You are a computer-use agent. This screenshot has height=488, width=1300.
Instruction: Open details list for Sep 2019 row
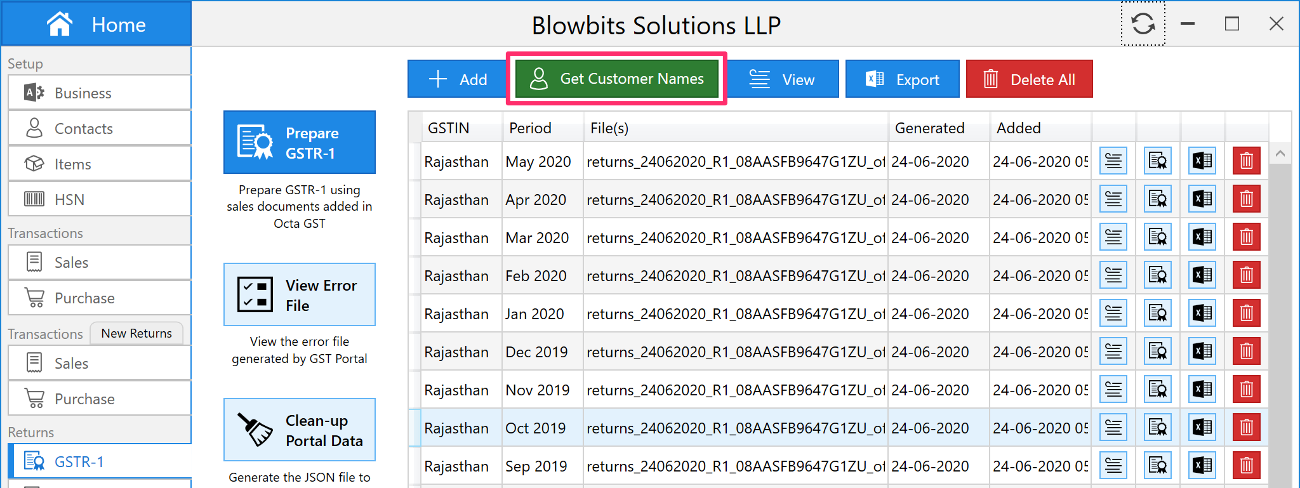(1113, 466)
